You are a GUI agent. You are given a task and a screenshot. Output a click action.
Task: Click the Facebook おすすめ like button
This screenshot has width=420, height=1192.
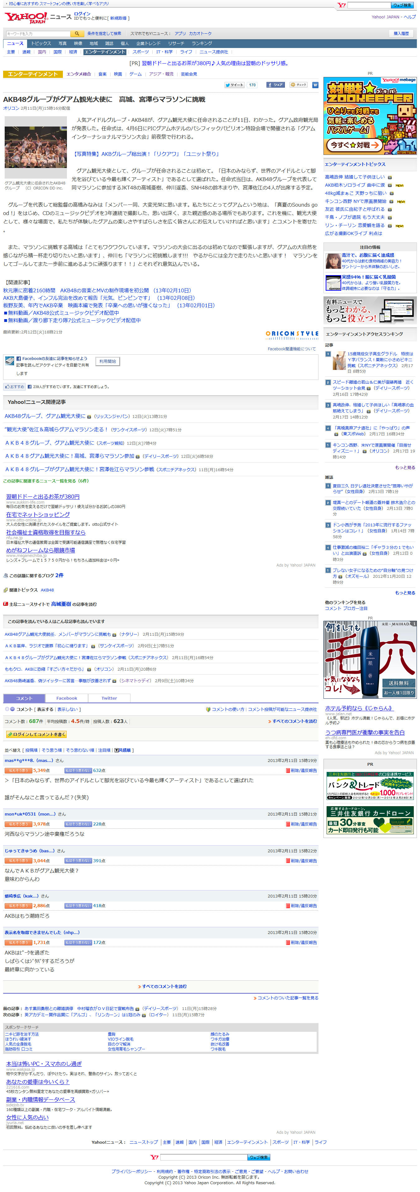point(14,386)
